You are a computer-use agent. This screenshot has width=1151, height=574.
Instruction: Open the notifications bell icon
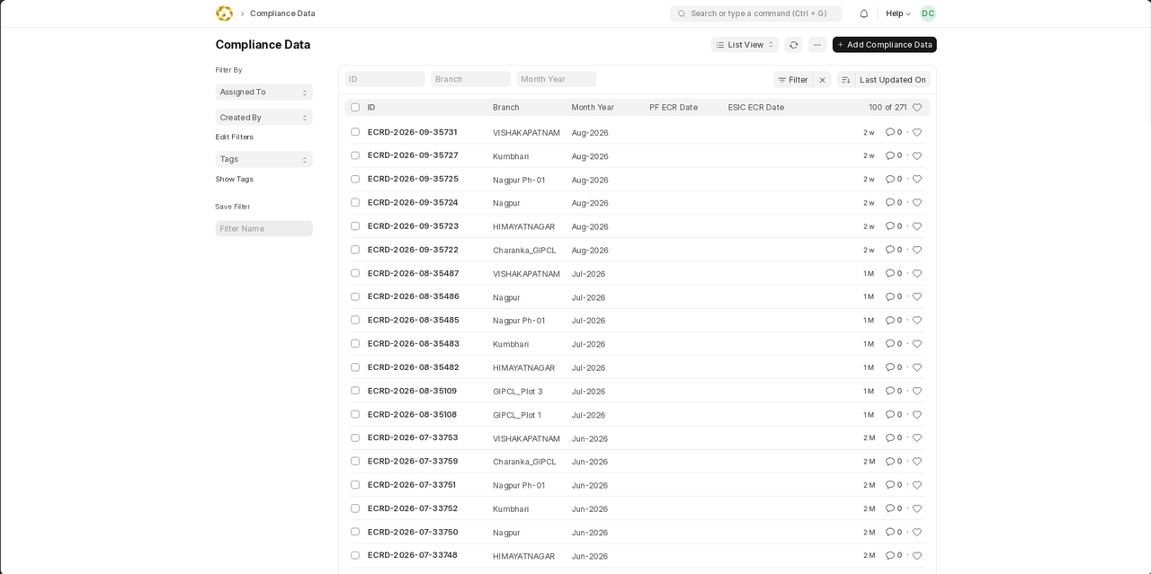click(864, 13)
